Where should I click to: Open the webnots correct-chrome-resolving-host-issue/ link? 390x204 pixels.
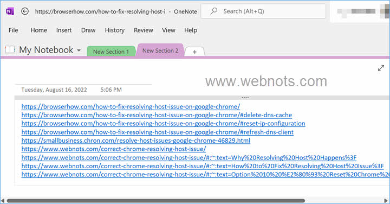pos(114,149)
